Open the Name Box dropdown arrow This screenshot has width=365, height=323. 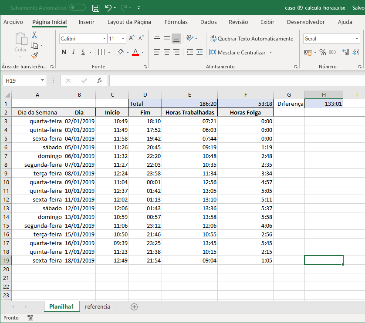pyautogui.click(x=42, y=81)
